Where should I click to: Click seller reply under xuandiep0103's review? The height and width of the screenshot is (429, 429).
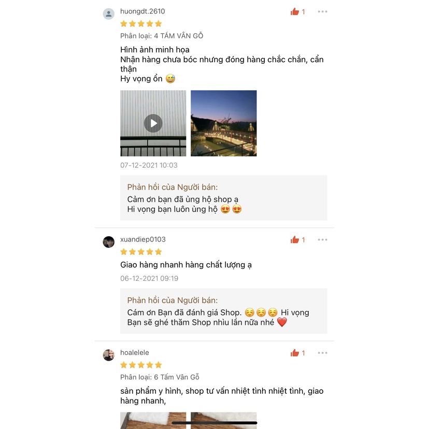[x=223, y=311]
